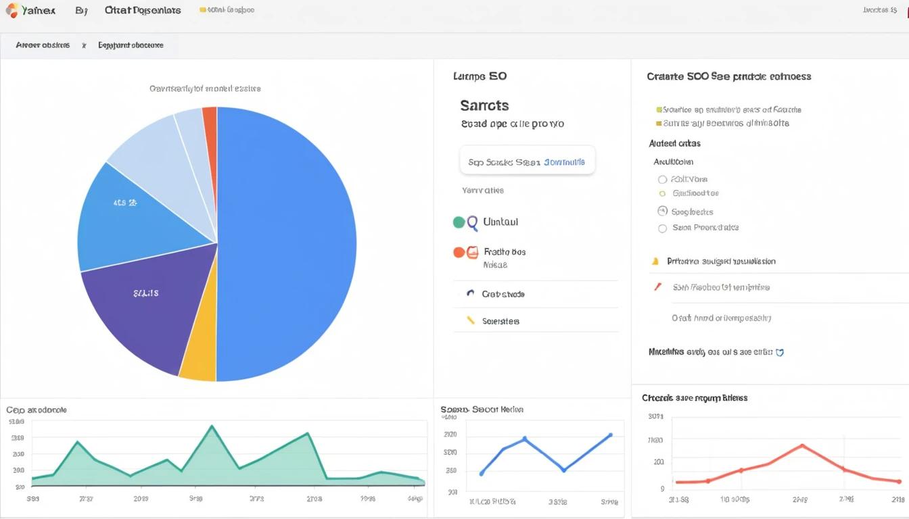Select the Spogloectes radio option
The image size is (909, 519).
662,212
